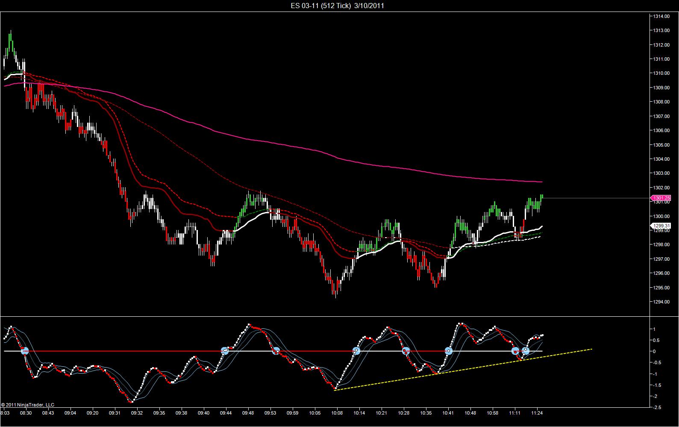Select the yellow dashed trend line on the oscillator

463,370
